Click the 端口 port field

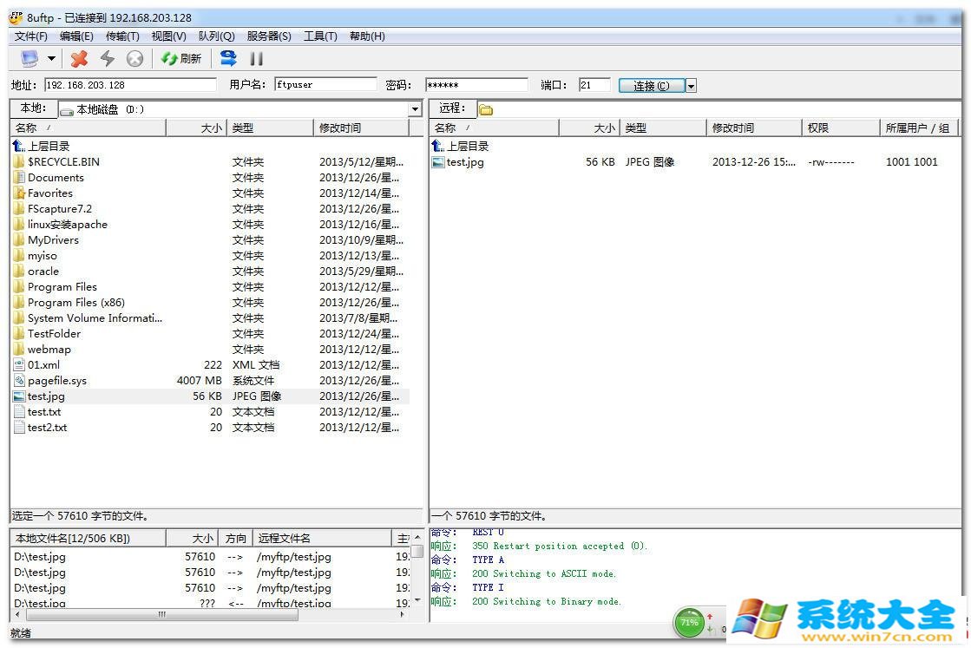point(594,85)
